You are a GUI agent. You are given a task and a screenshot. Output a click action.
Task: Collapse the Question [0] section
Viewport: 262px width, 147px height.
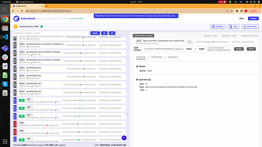tap(137, 79)
